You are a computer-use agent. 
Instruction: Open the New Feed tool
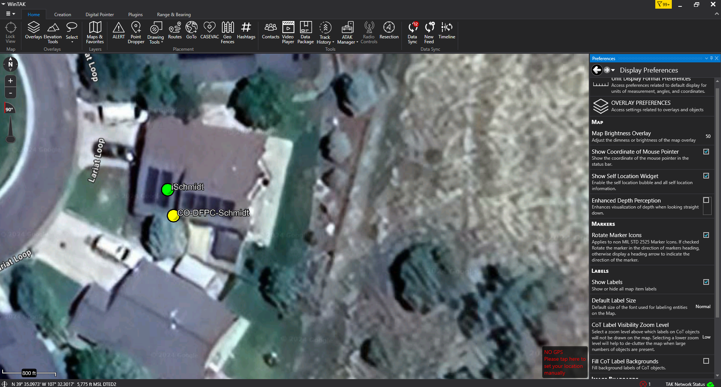click(429, 33)
